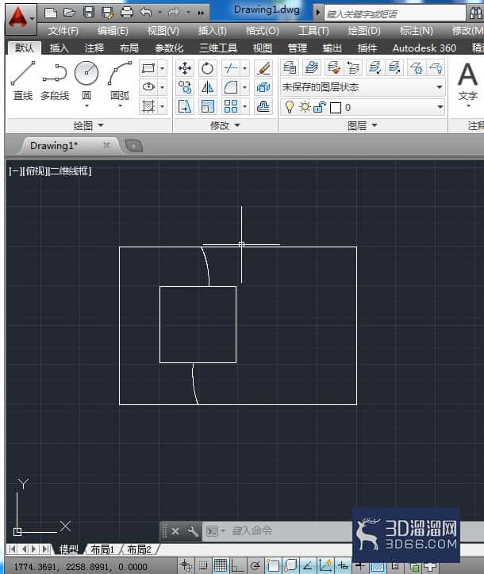Viewport: 484px width, 574px height.
Task: Select the Mirror tool
Action: click(x=207, y=87)
